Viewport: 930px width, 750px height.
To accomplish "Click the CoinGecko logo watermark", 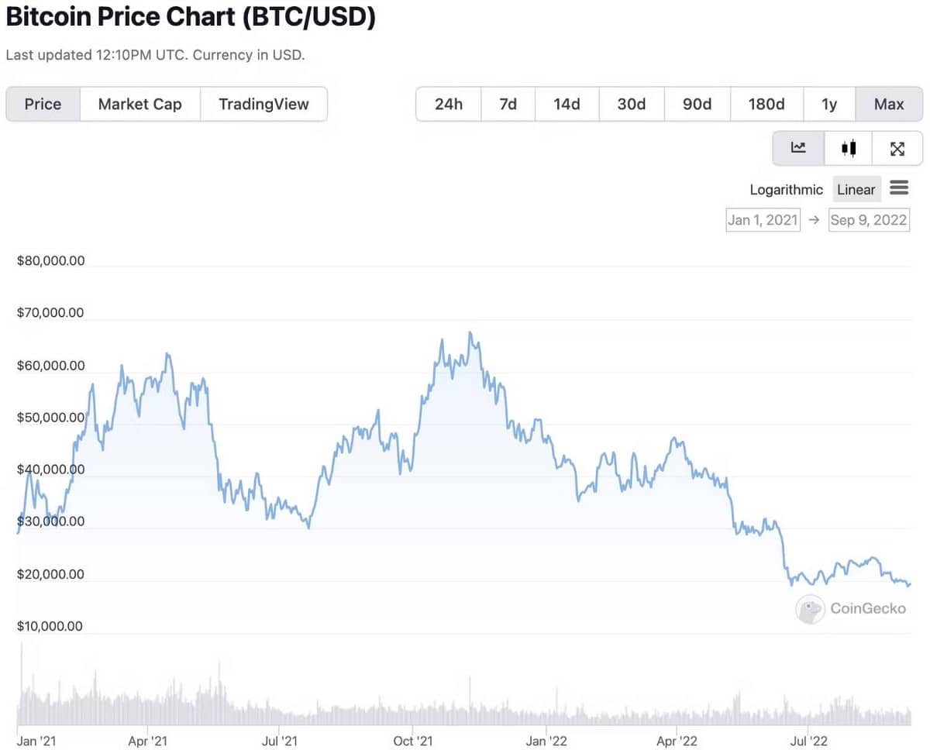I will (x=851, y=609).
